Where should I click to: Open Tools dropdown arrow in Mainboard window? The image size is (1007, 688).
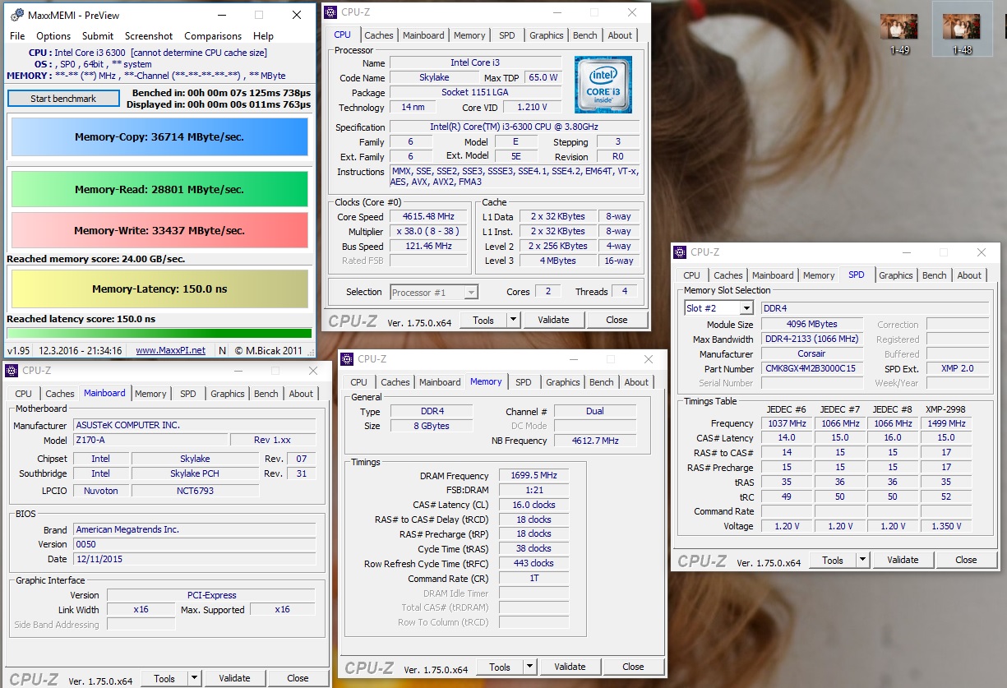coord(194,678)
